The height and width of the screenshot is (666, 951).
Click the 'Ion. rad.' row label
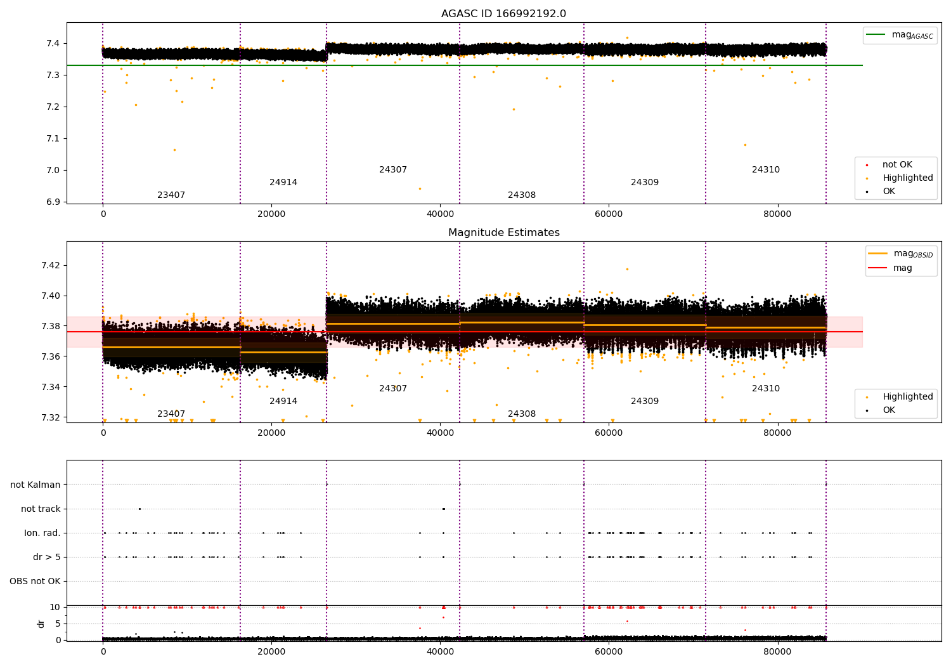[x=42, y=533]
